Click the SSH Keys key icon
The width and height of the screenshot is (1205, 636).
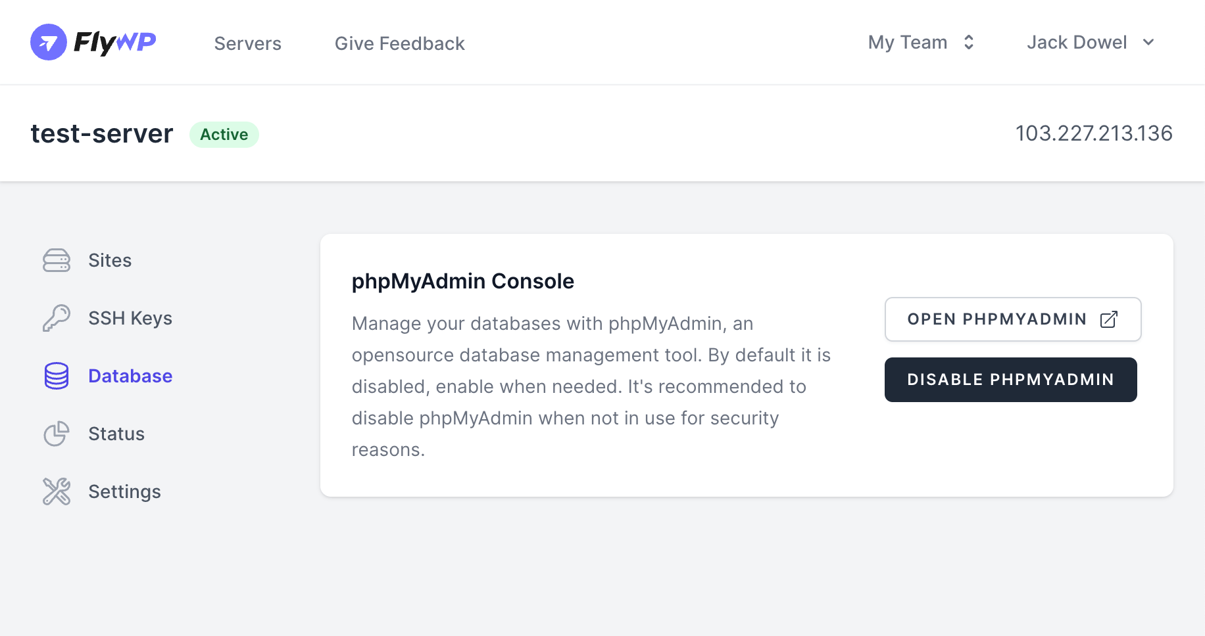pyautogui.click(x=56, y=317)
